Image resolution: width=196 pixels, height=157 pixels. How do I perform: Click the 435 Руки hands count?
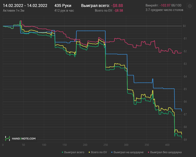pos(63,6)
